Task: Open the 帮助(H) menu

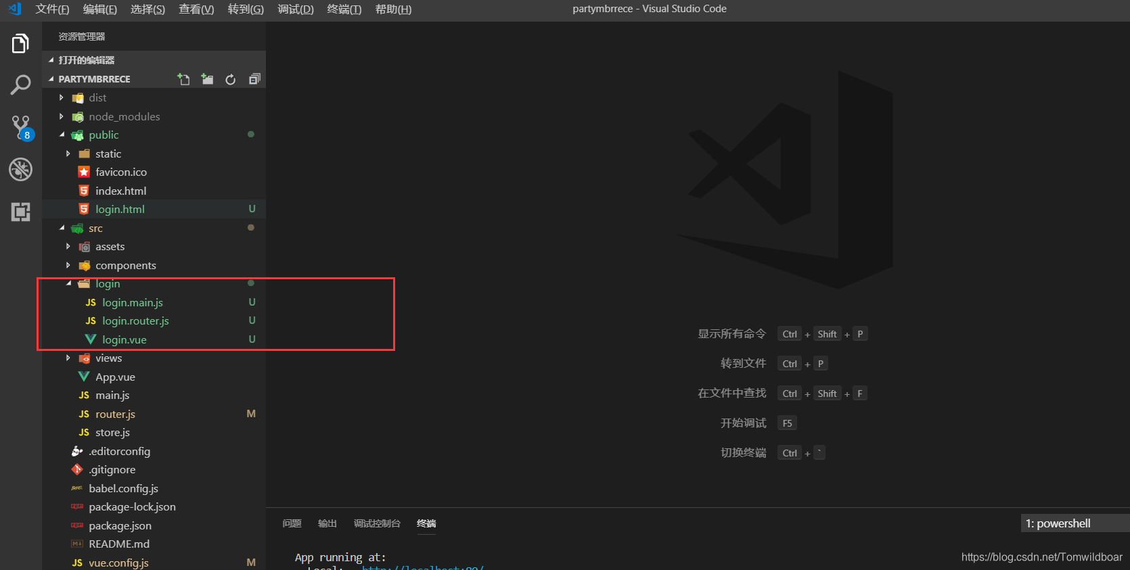Action: (393, 9)
